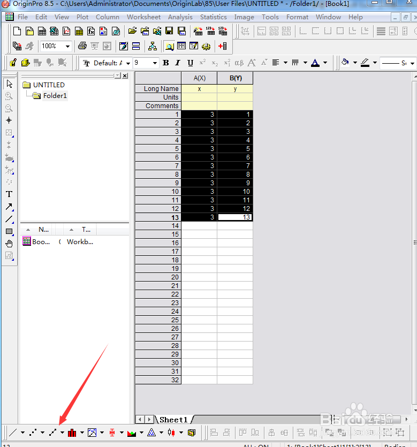417x447 pixels.
Task: Click the New Folder icon
Action: click(29, 31)
